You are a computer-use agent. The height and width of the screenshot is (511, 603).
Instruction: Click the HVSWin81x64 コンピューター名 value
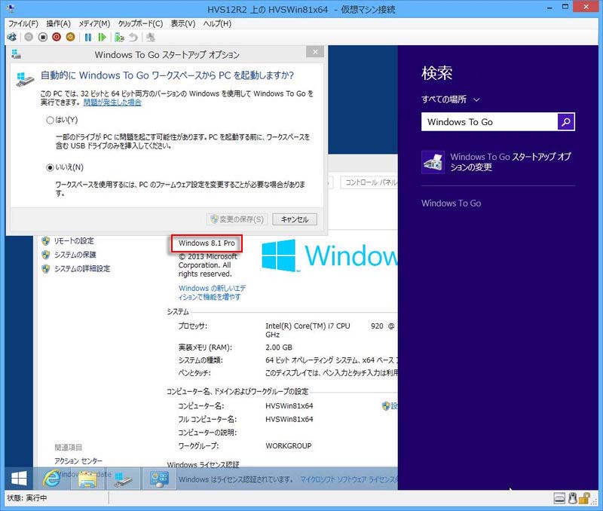(x=289, y=405)
